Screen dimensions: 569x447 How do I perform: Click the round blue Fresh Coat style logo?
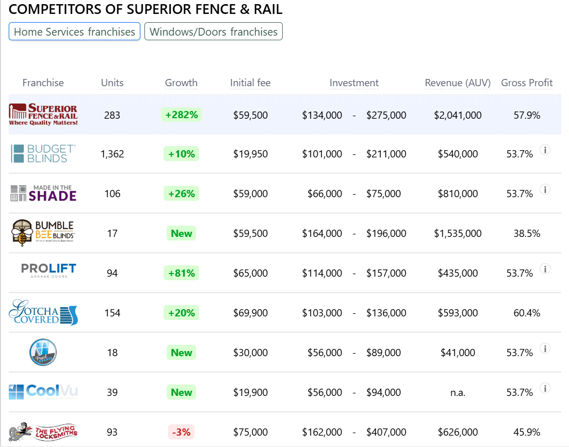43,352
